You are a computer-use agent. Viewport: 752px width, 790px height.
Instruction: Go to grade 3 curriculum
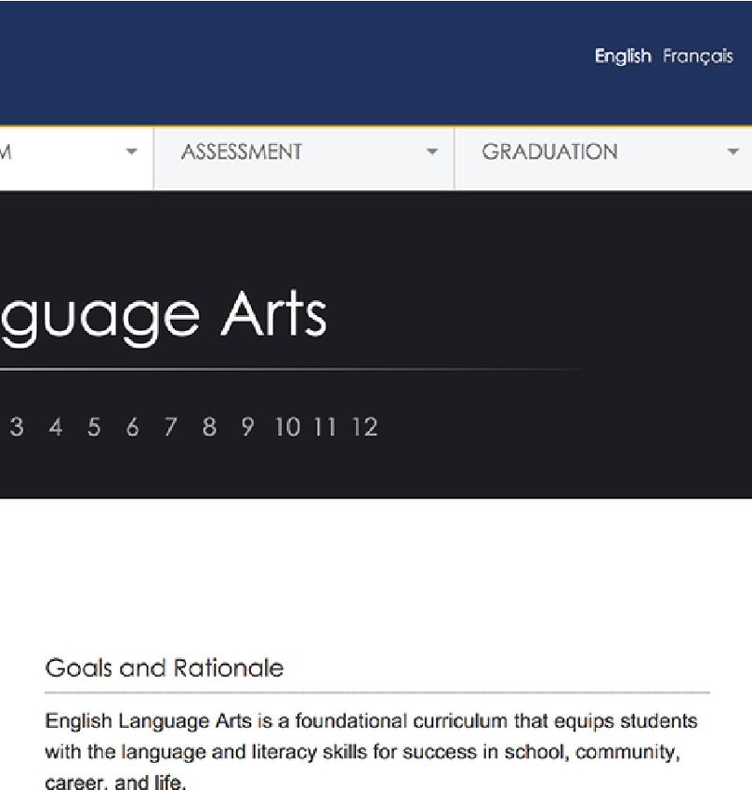pyautogui.click(x=17, y=428)
